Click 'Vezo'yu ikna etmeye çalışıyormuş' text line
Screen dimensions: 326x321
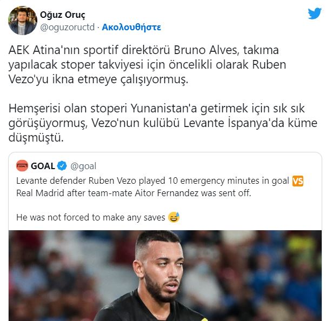pyautogui.click(x=98, y=79)
